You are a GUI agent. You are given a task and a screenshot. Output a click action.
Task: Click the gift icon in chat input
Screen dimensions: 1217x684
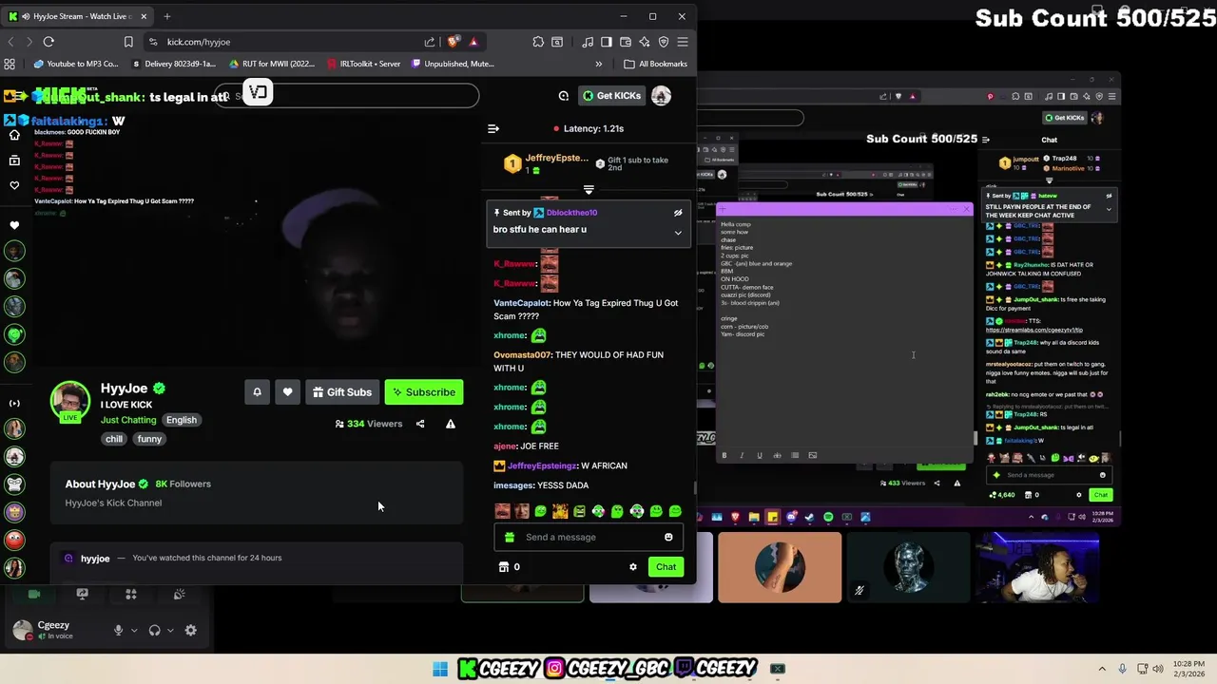(x=510, y=538)
